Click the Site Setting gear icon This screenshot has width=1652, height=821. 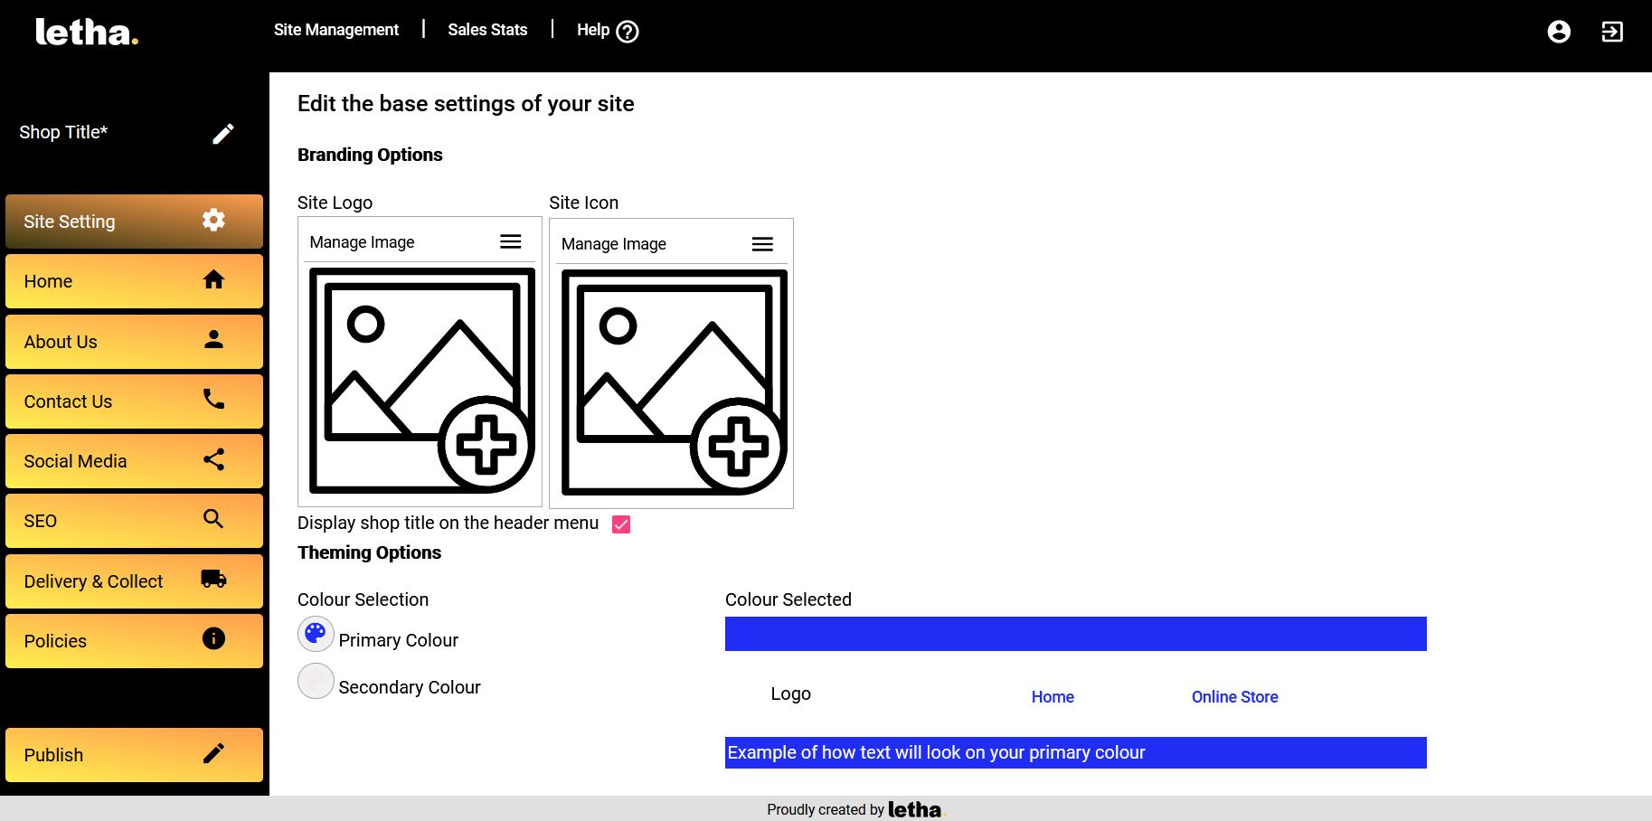(213, 220)
